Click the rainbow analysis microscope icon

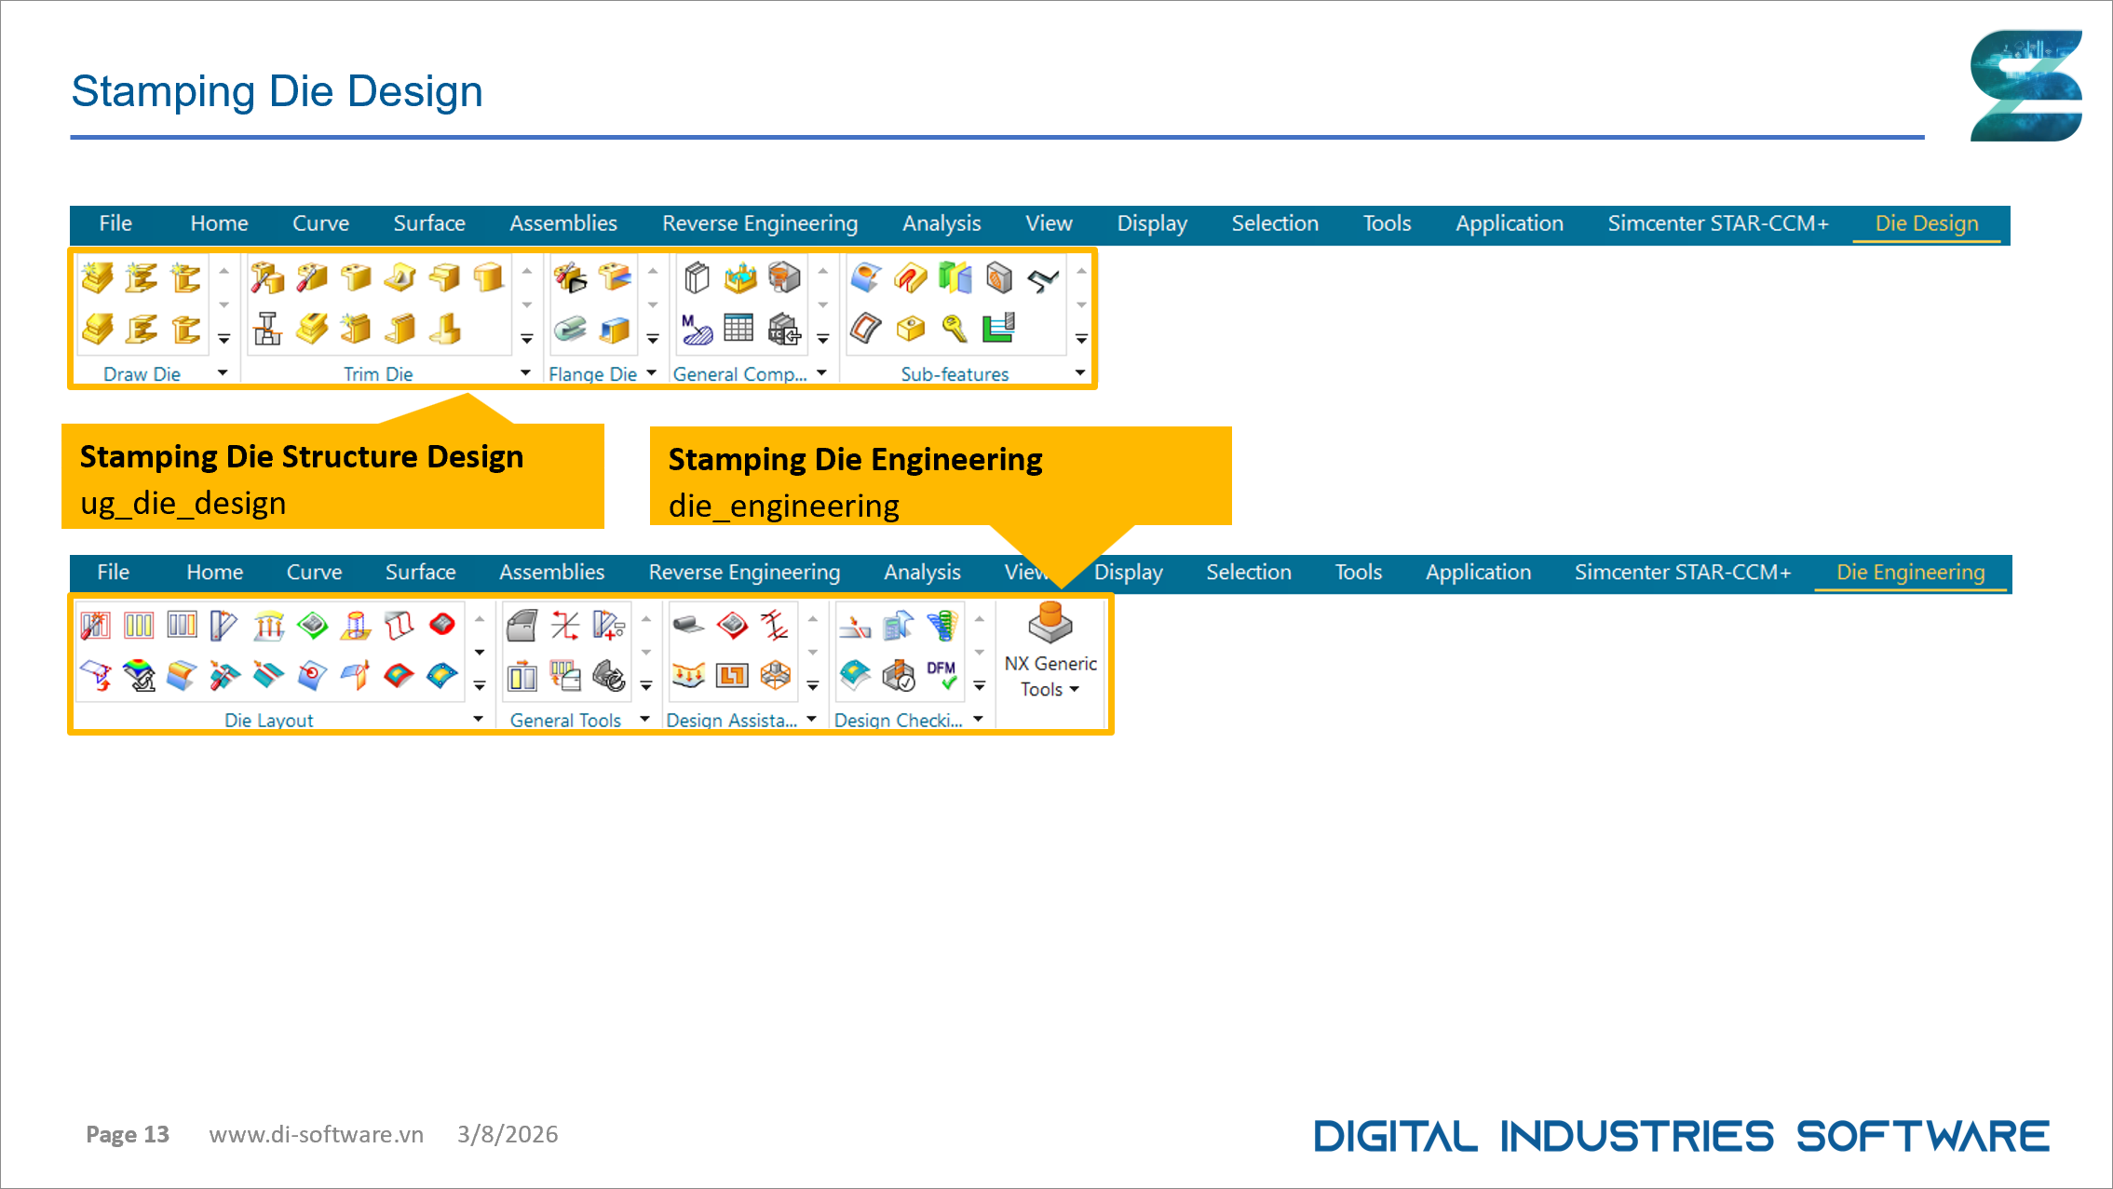[140, 675]
